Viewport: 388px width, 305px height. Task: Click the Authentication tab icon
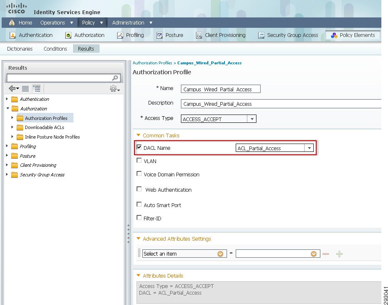(x=12, y=35)
